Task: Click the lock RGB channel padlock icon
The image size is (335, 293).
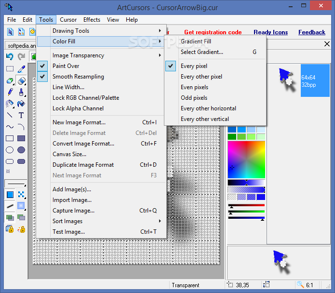Action: [10, 229]
